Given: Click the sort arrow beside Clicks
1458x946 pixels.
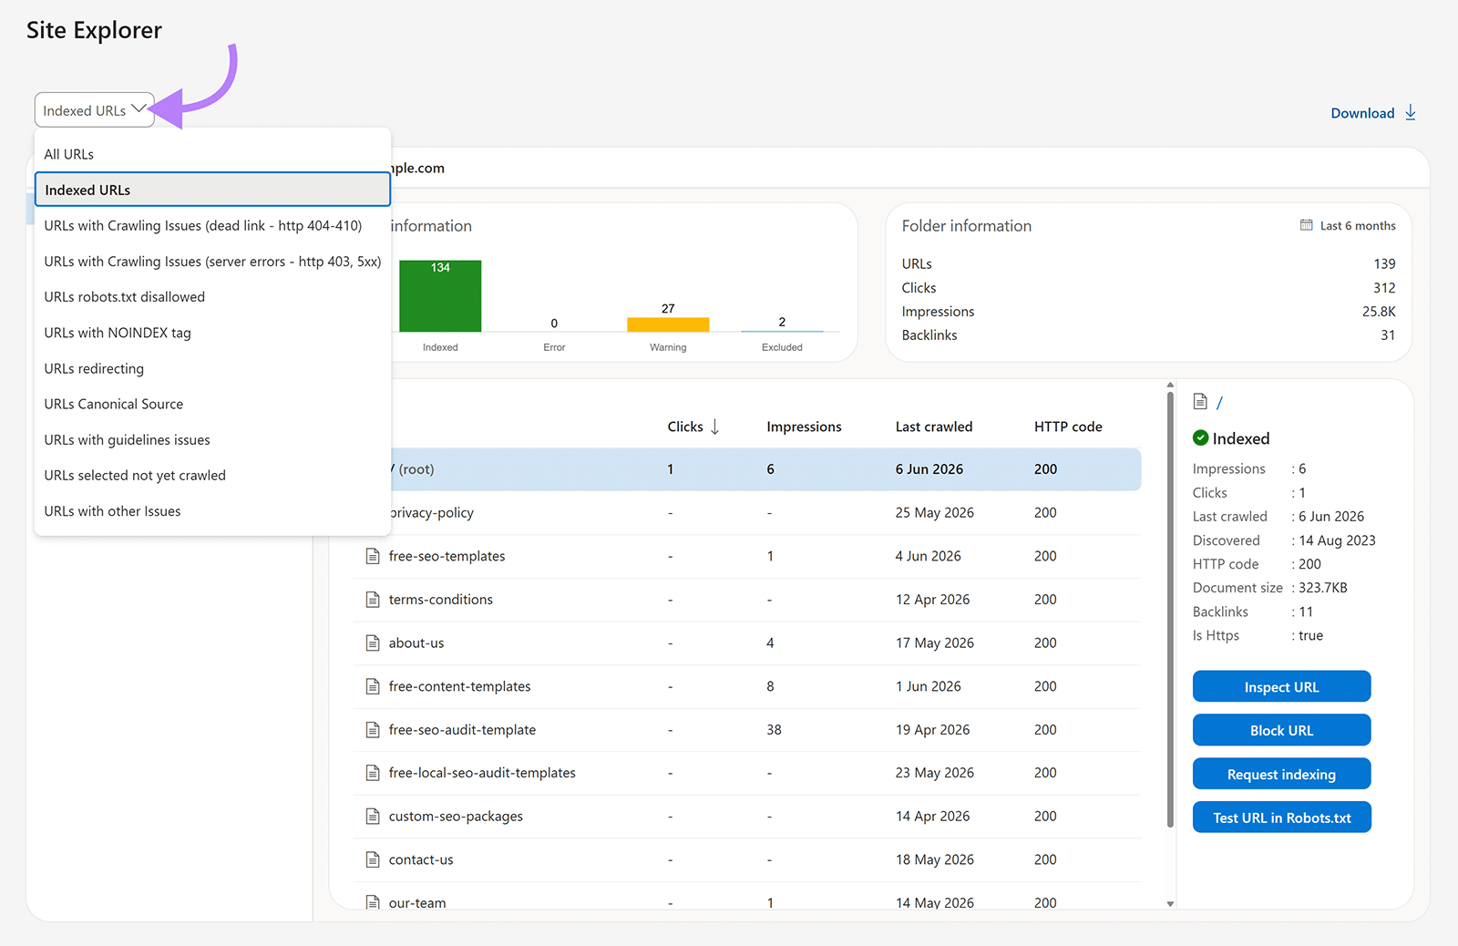Looking at the screenshot, I should coord(715,427).
